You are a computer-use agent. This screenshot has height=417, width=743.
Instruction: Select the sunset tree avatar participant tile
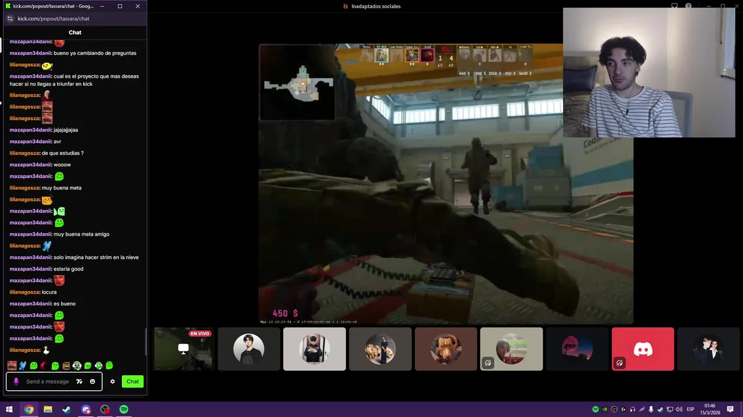point(577,349)
